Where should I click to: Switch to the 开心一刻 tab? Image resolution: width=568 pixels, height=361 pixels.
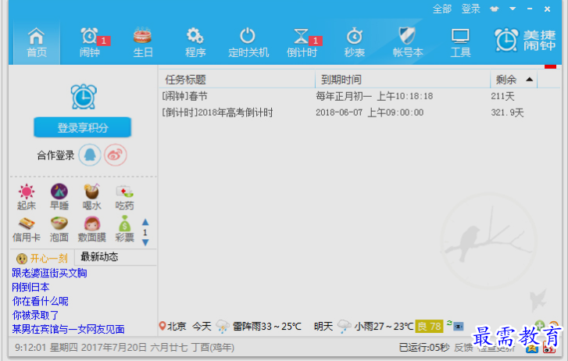click(42, 258)
